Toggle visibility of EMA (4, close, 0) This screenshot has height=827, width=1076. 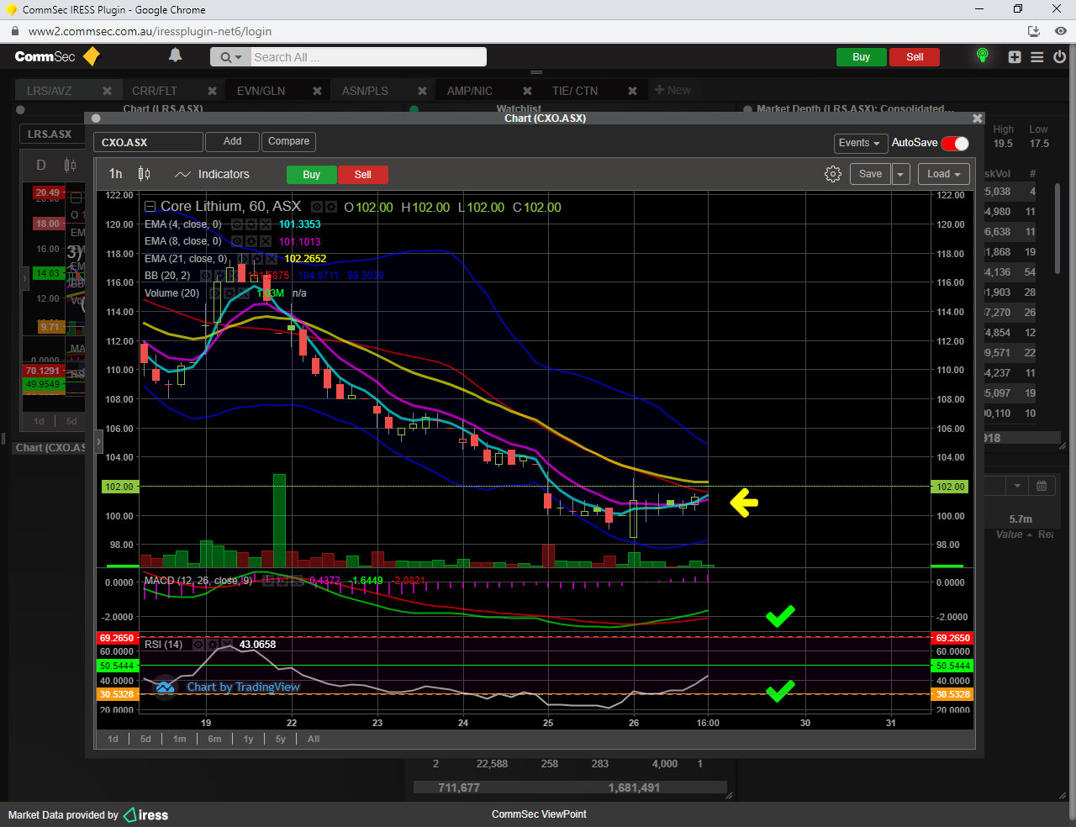pos(237,224)
